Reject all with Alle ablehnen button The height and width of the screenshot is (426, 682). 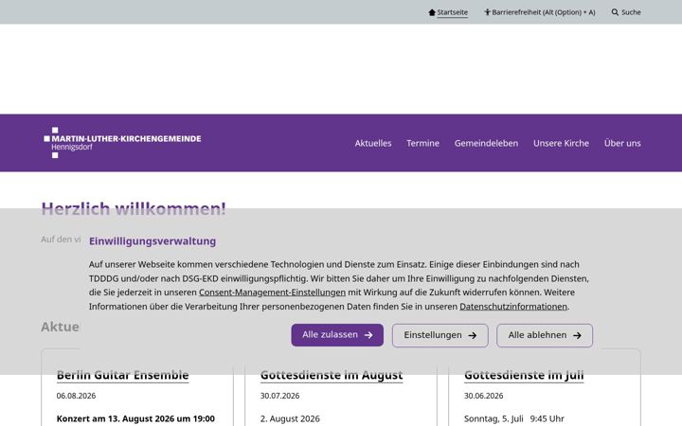(x=545, y=335)
